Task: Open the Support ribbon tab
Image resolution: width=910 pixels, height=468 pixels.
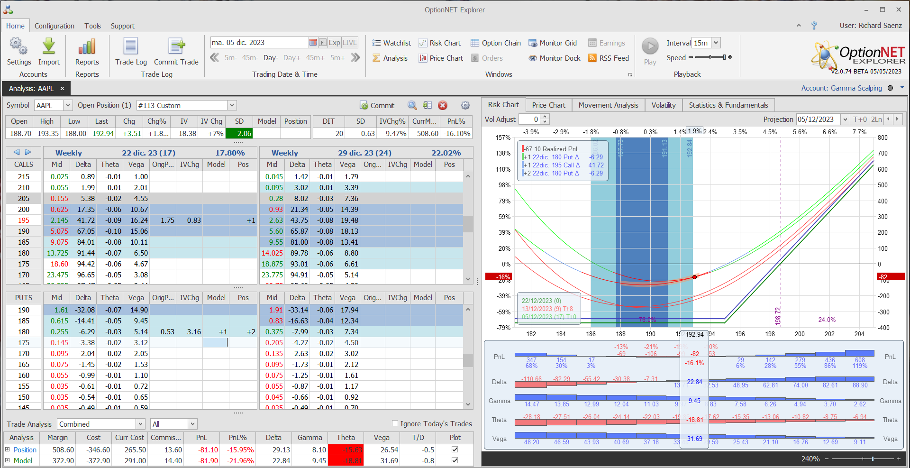Action: [x=123, y=26]
